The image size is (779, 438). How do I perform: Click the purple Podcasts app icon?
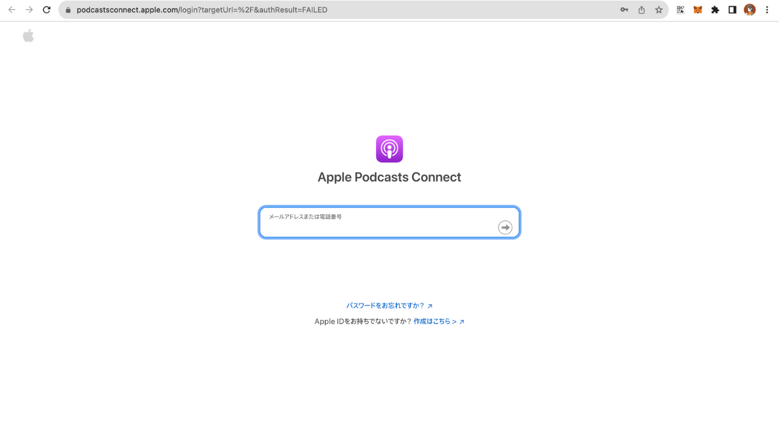pos(389,149)
